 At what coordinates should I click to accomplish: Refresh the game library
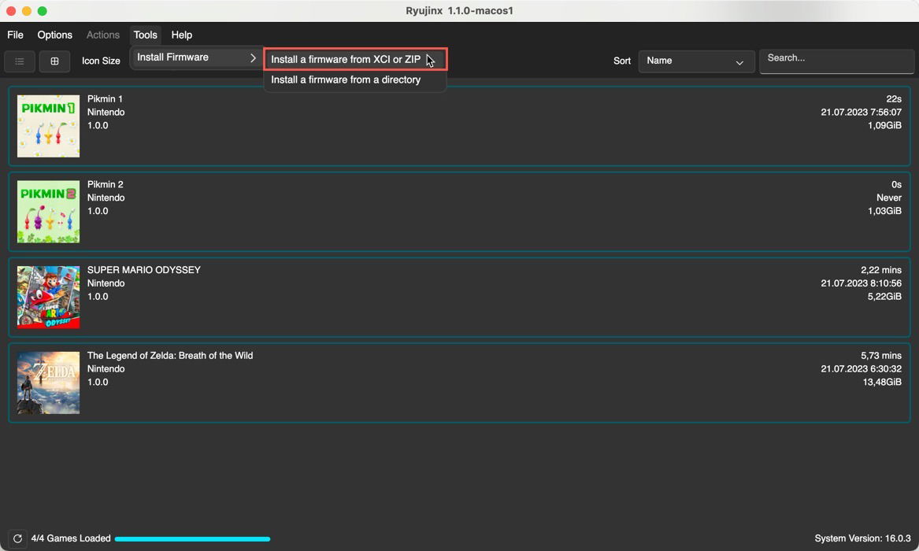(x=17, y=538)
